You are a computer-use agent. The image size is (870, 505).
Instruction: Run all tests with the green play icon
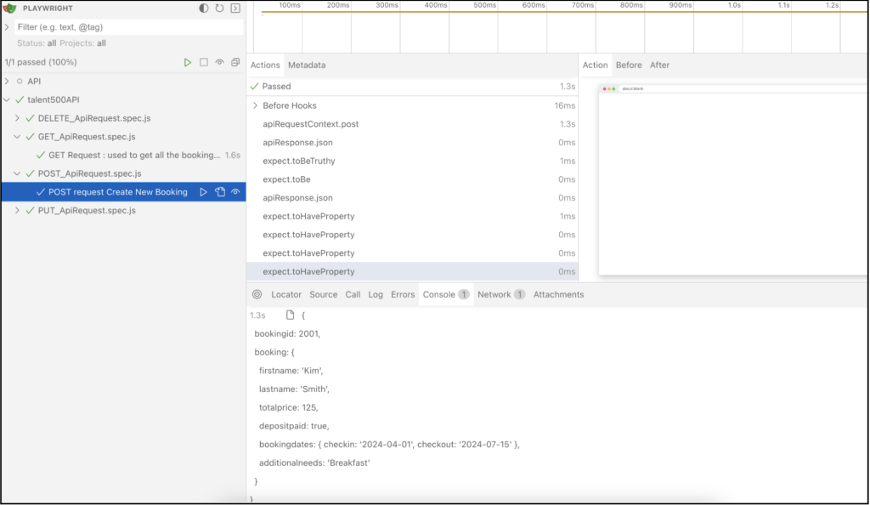click(188, 62)
